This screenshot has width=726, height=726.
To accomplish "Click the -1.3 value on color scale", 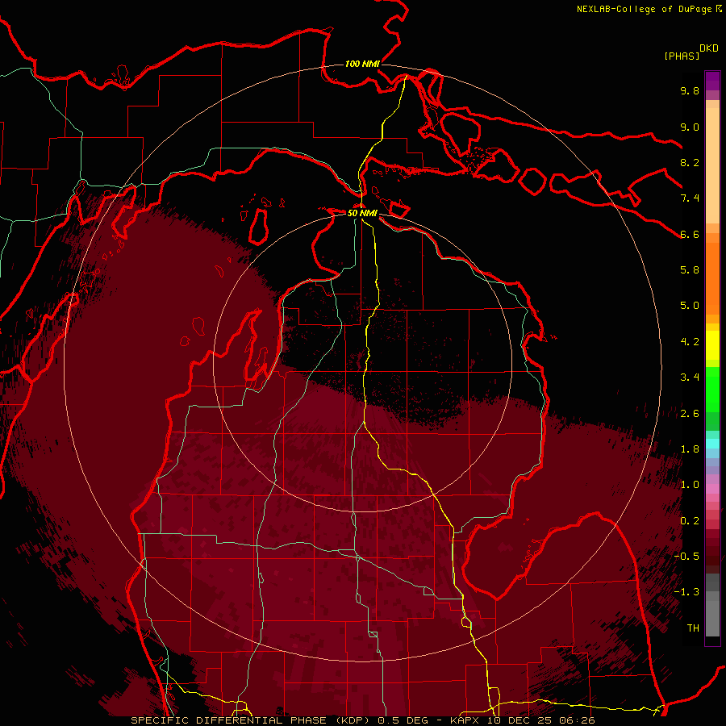I will pos(686,593).
